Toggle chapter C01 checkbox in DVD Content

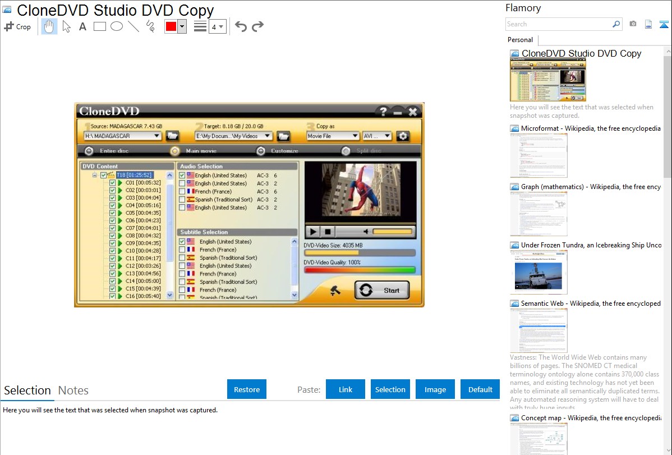(x=113, y=183)
